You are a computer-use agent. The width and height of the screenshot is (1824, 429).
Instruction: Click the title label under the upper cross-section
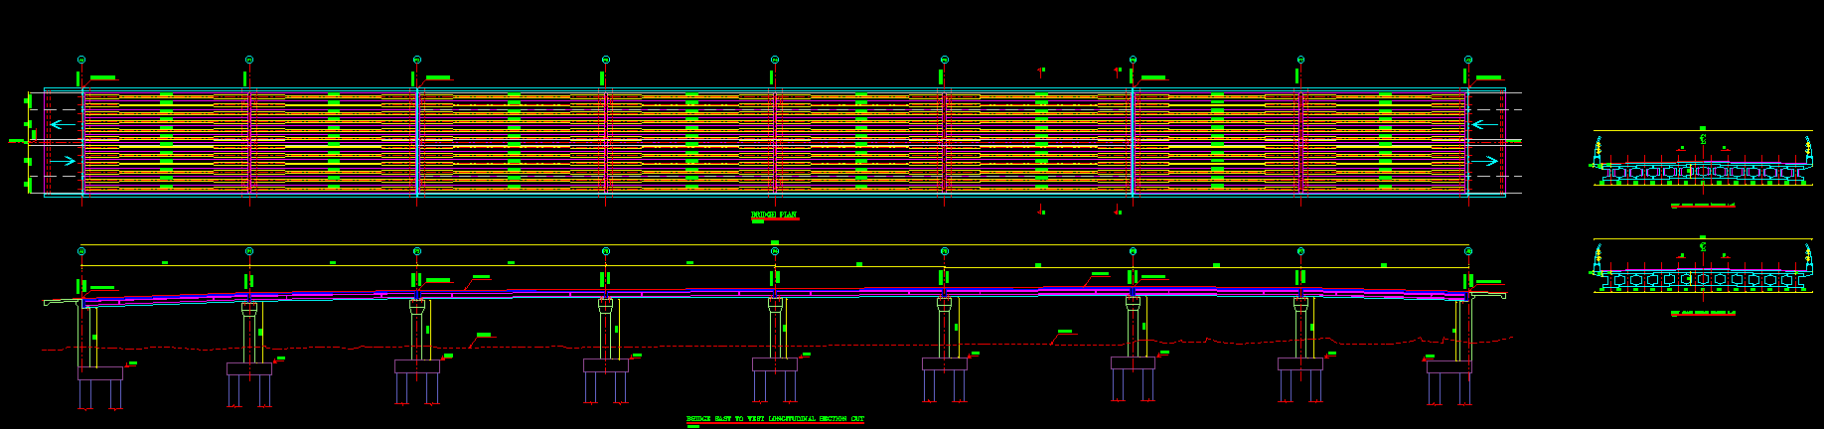coord(1703,205)
